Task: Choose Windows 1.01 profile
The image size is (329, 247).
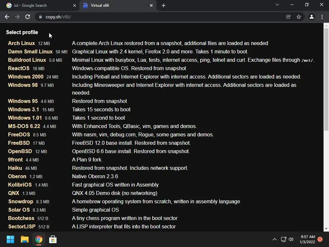Action: coord(25,118)
